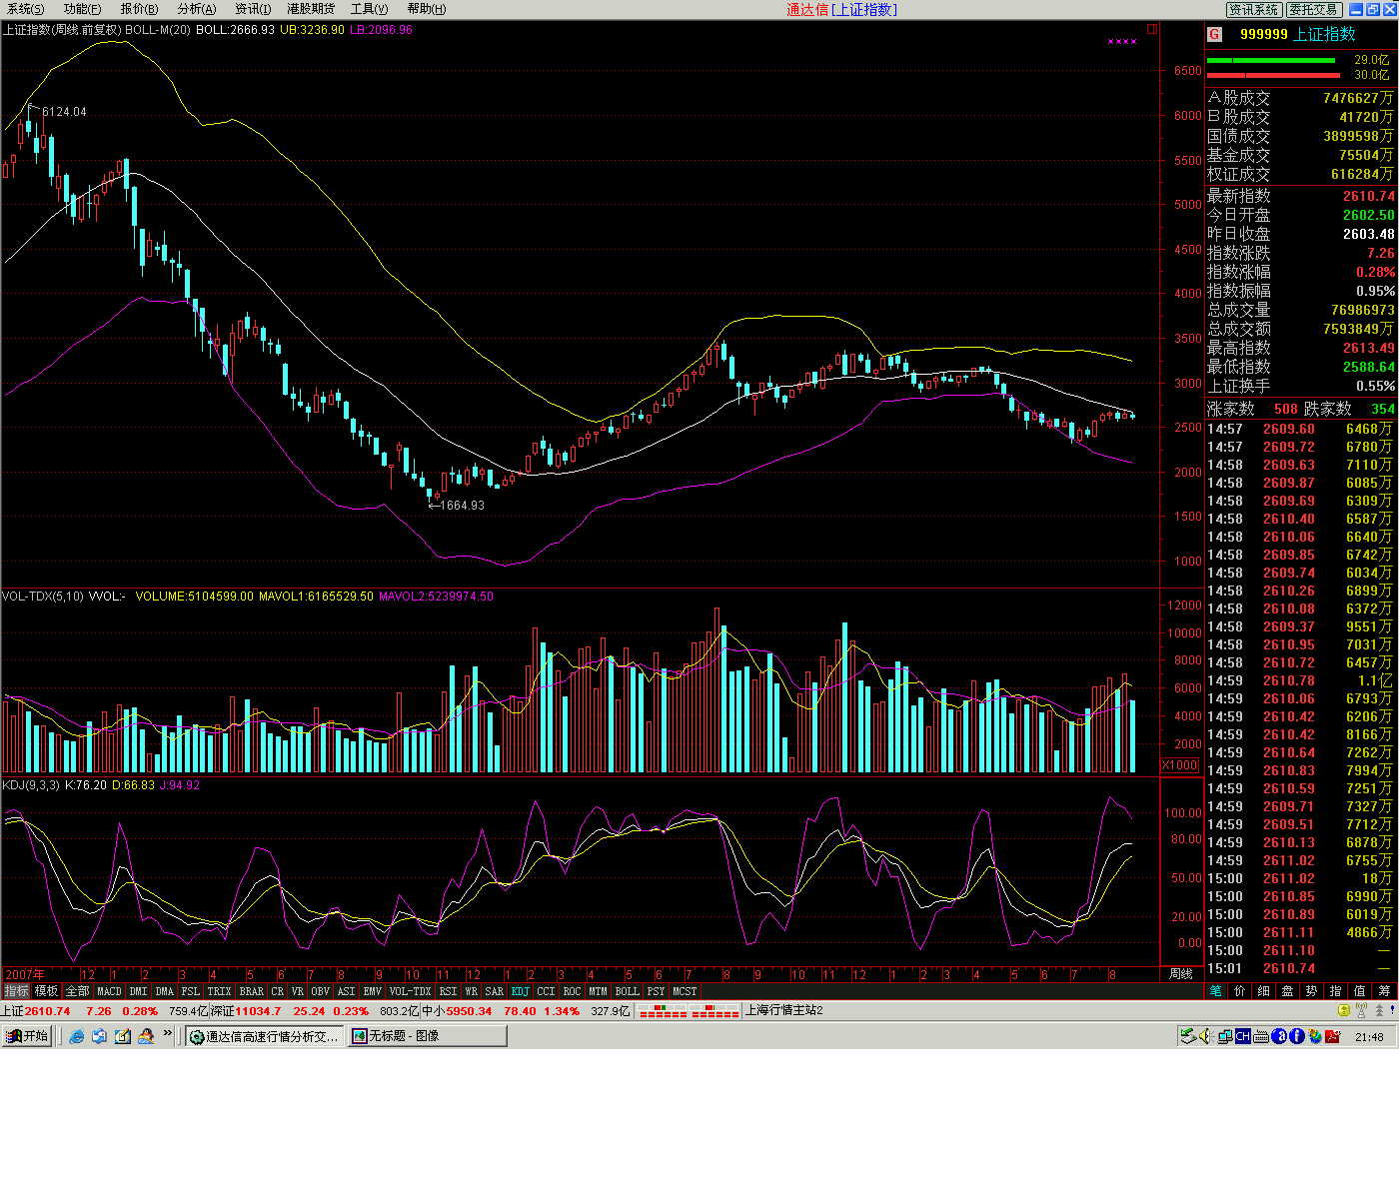Switch indicator to RSI
The width and height of the screenshot is (1399, 1199).
click(448, 991)
